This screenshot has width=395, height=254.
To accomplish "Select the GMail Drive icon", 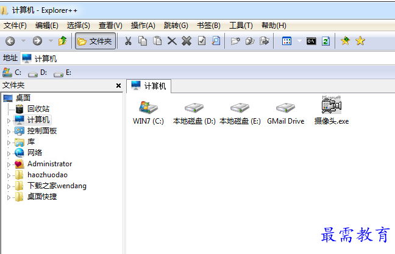I will click(x=286, y=113).
